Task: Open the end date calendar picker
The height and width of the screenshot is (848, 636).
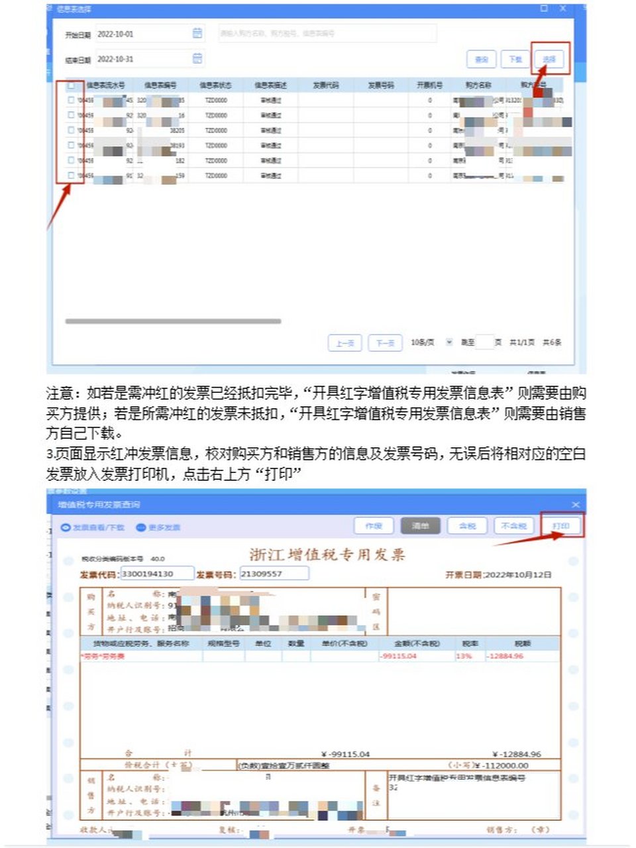Action: [197, 59]
